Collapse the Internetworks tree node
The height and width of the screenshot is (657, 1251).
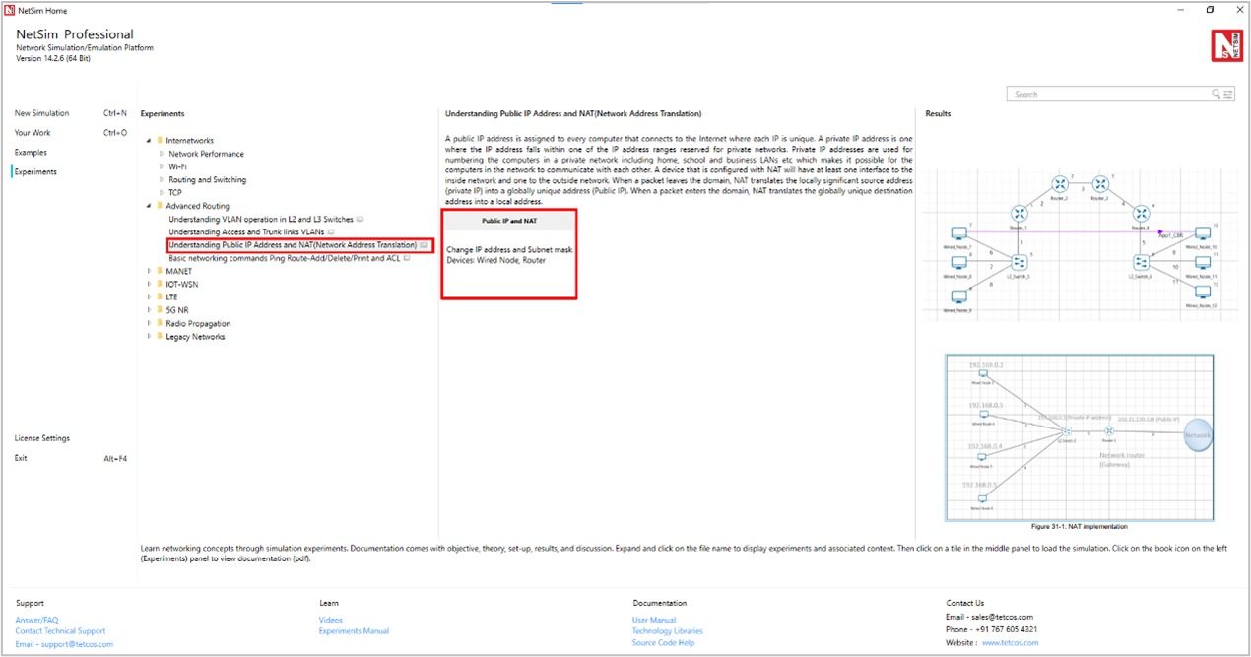tap(149, 141)
